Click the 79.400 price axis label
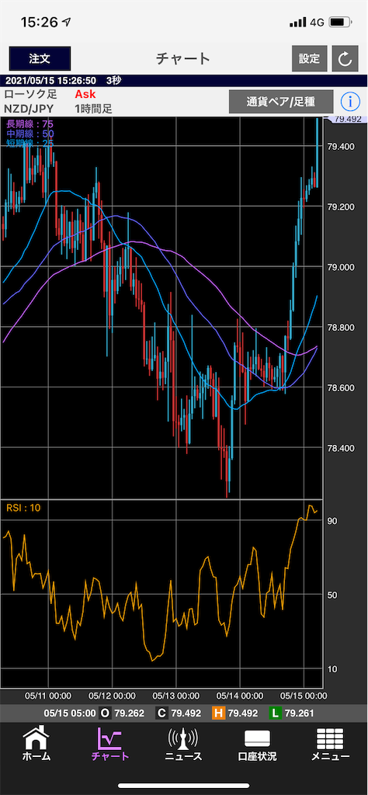 click(341, 146)
